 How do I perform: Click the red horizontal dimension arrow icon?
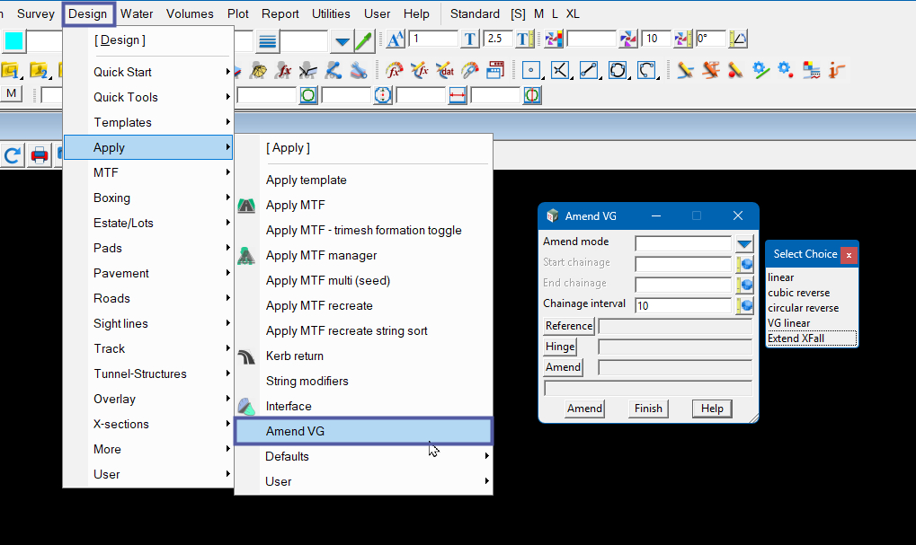pyautogui.click(x=458, y=95)
